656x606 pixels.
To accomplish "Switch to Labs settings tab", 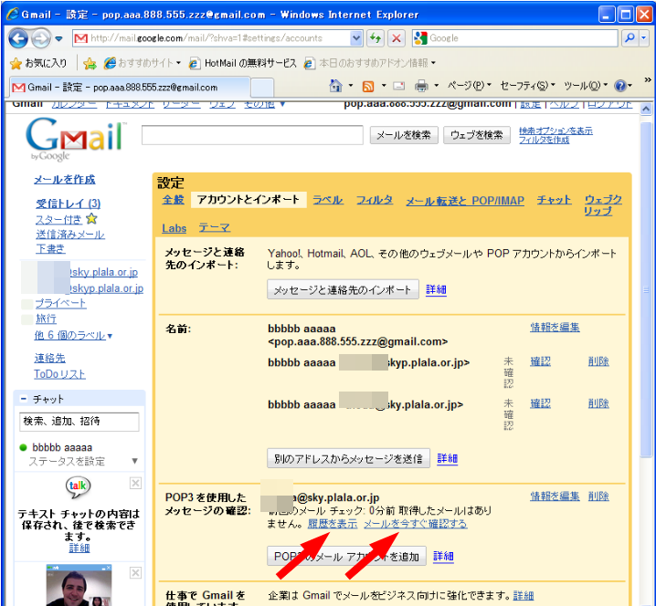I will 174,228.
